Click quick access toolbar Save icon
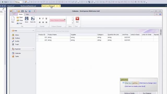The image size is (167, 94). [x=22, y=11]
